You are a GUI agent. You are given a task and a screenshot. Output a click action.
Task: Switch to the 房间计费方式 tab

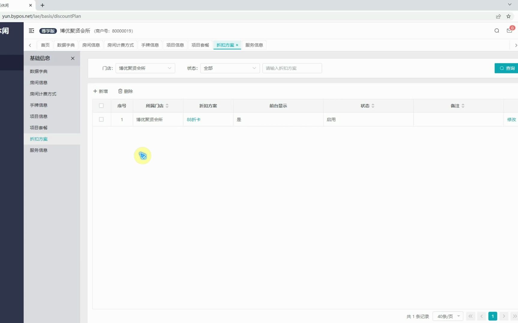(x=121, y=45)
